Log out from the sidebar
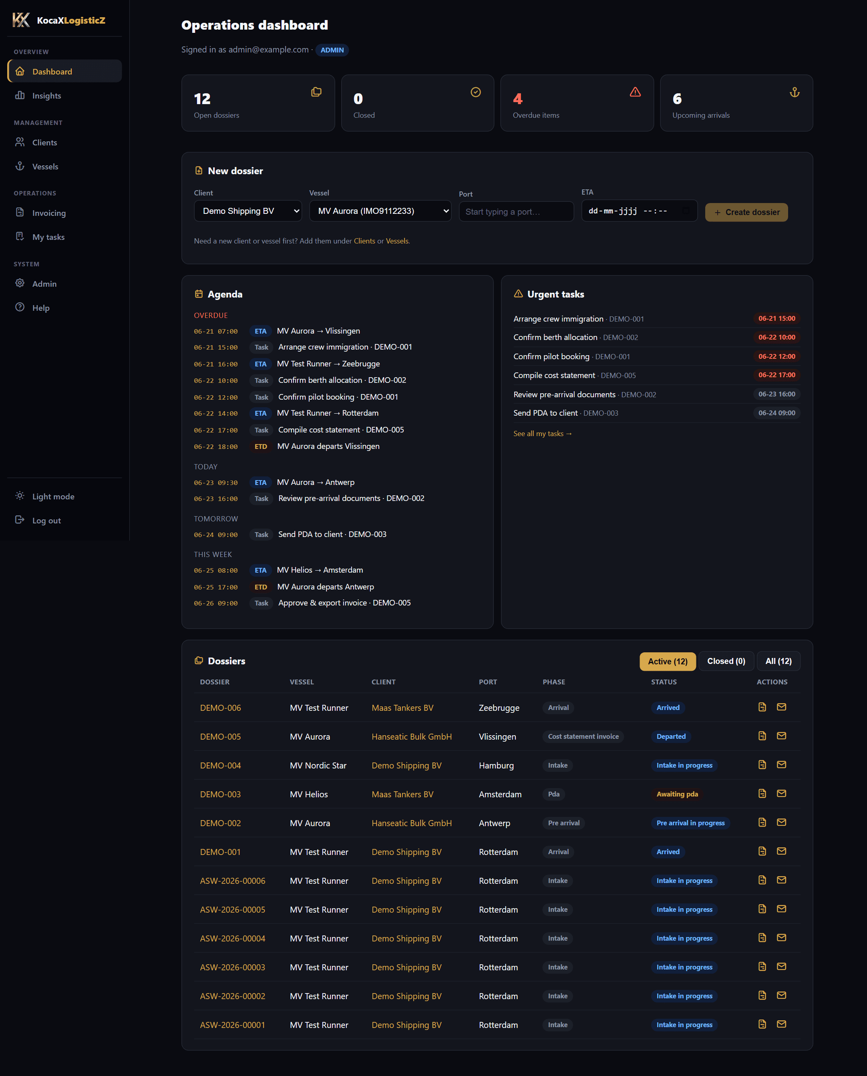The height and width of the screenshot is (1076, 867). (x=64, y=520)
